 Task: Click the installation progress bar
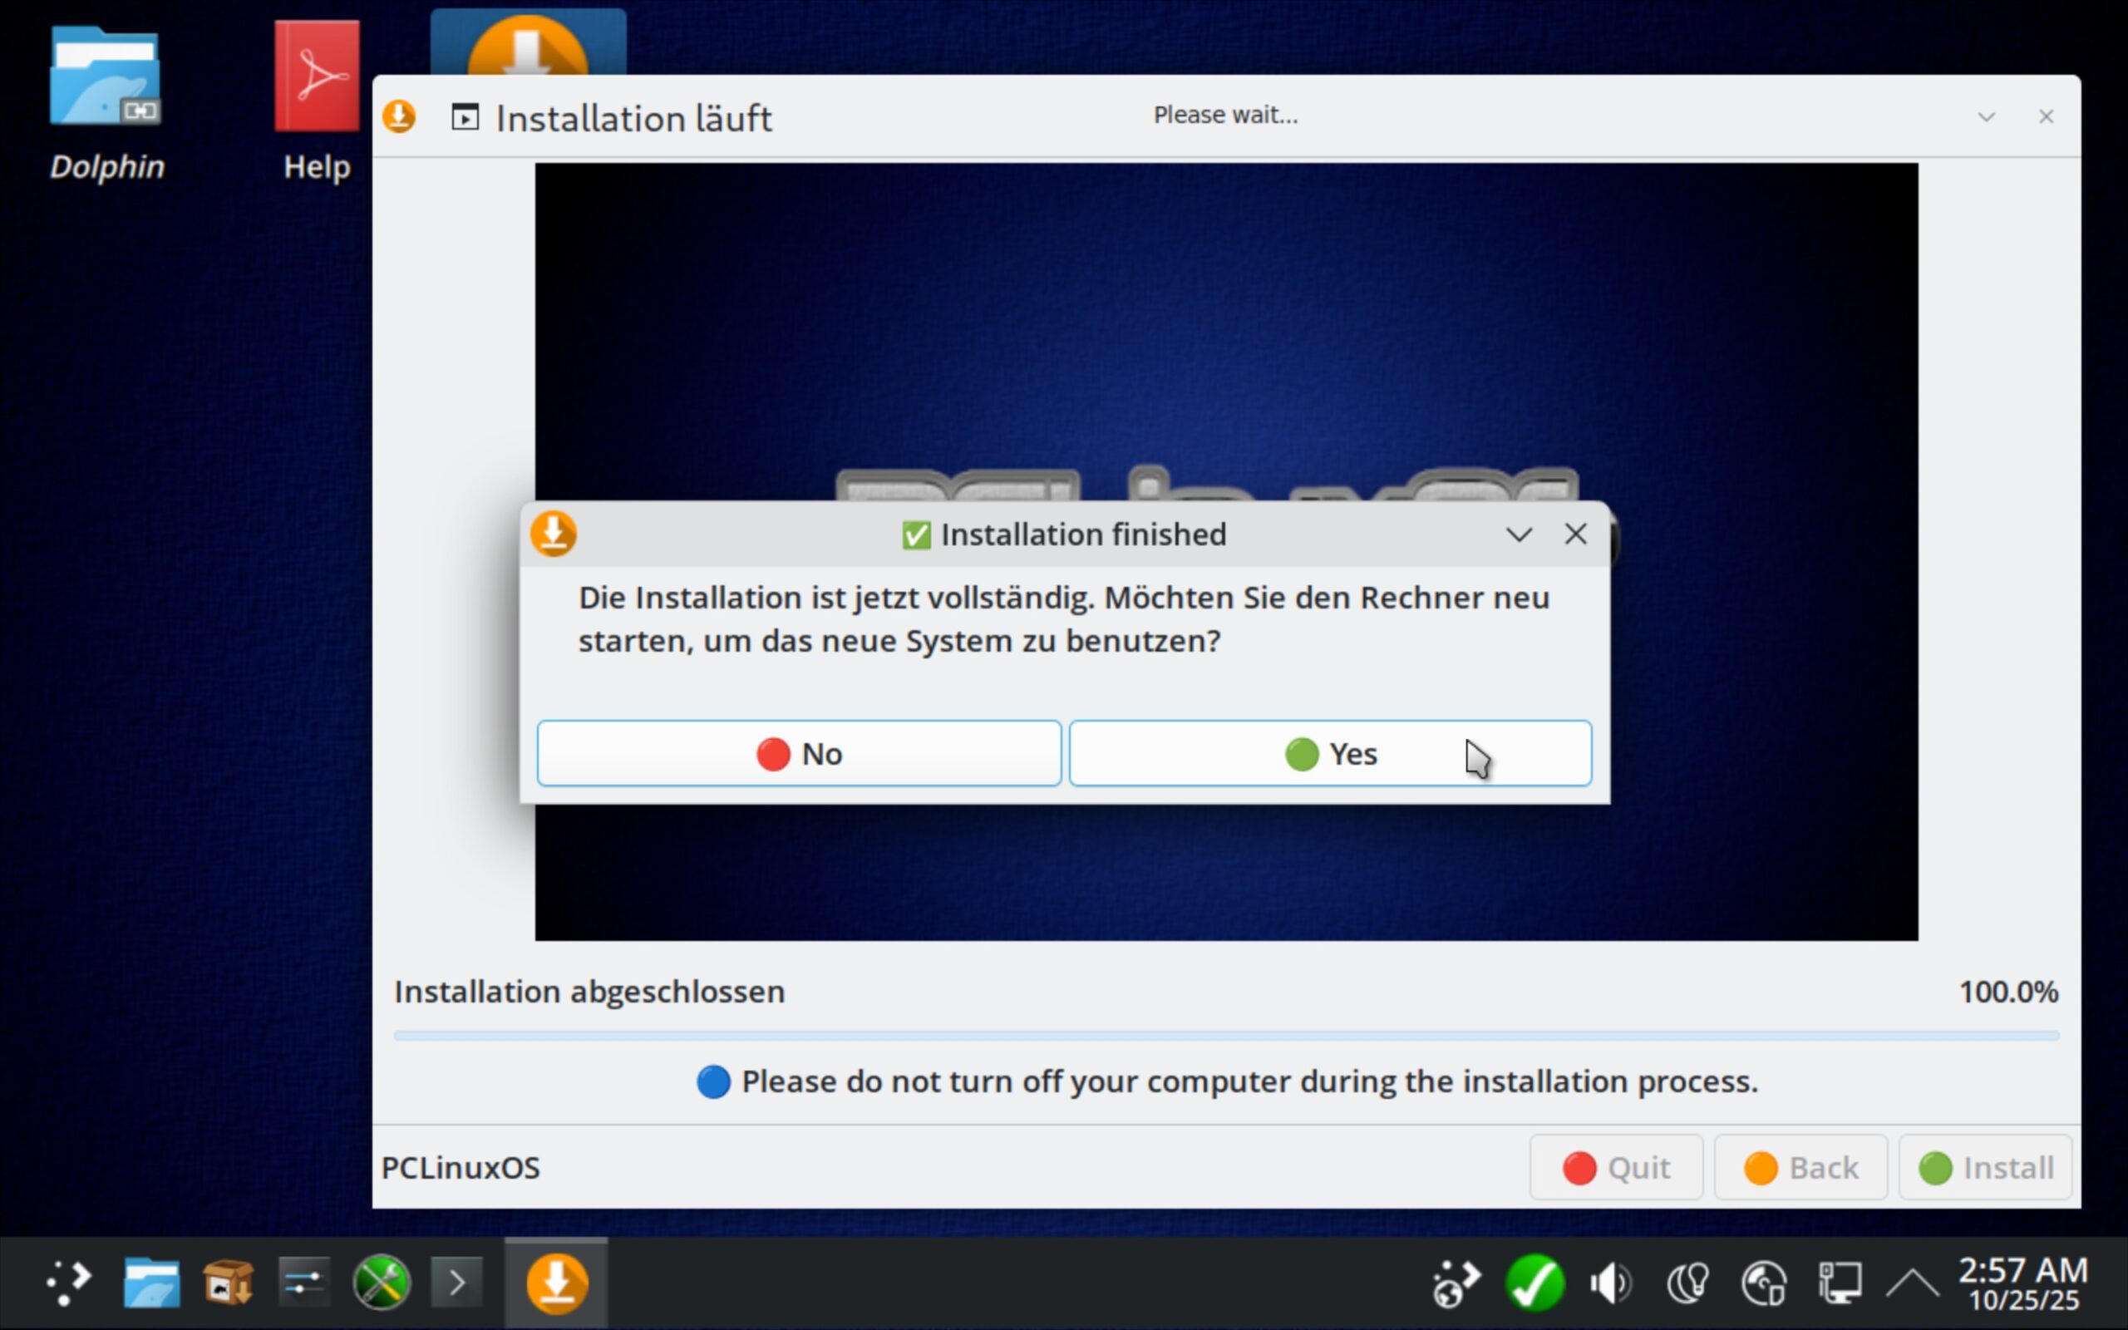tap(1226, 1037)
